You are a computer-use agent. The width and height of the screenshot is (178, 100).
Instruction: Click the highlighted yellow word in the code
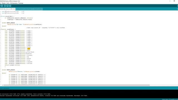(29, 49)
